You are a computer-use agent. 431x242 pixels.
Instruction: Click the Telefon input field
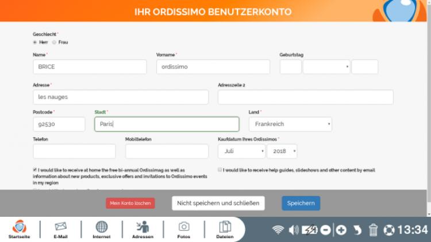[x=74, y=151]
